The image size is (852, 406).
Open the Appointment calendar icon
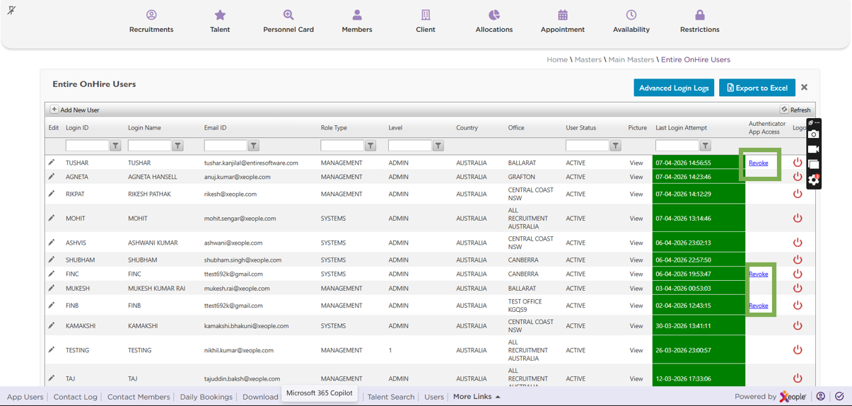click(x=563, y=15)
